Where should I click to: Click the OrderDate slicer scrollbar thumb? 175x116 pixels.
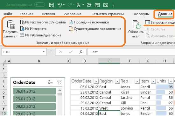tap(60, 94)
